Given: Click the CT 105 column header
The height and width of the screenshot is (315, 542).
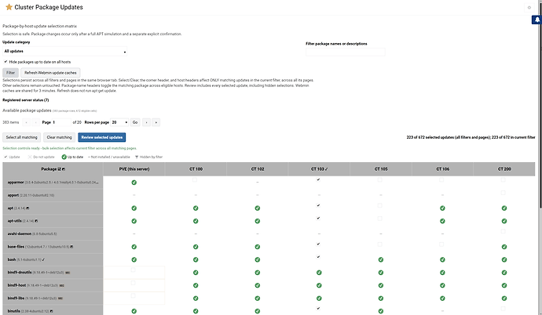Looking at the screenshot, I should 381,169.
